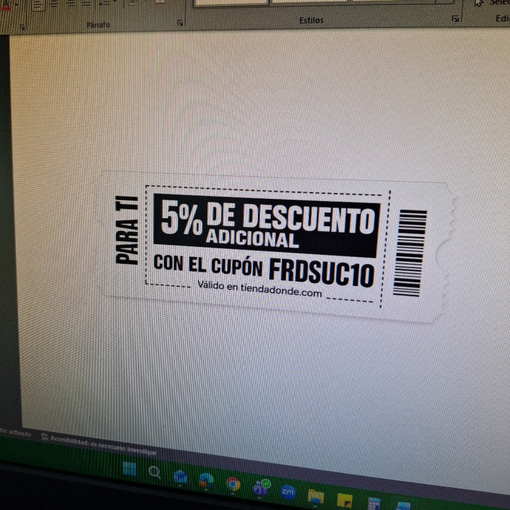Open yellow sticky notes taskbar app
The image size is (510, 510).
pyautogui.click(x=344, y=501)
